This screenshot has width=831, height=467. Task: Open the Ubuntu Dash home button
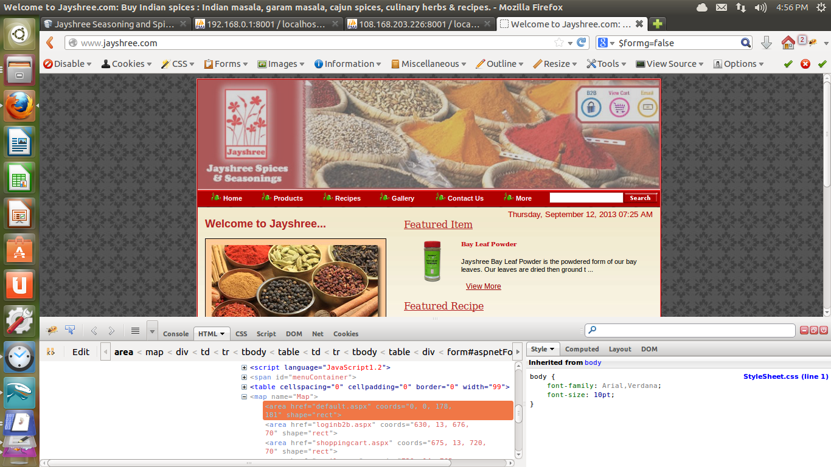(19, 34)
